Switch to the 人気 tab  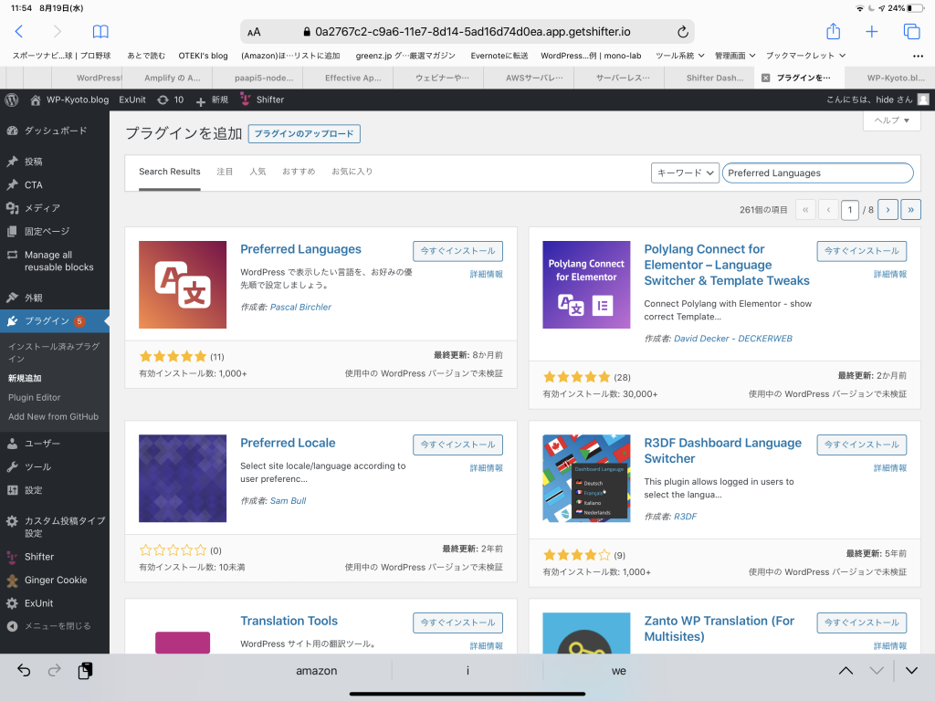point(257,172)
